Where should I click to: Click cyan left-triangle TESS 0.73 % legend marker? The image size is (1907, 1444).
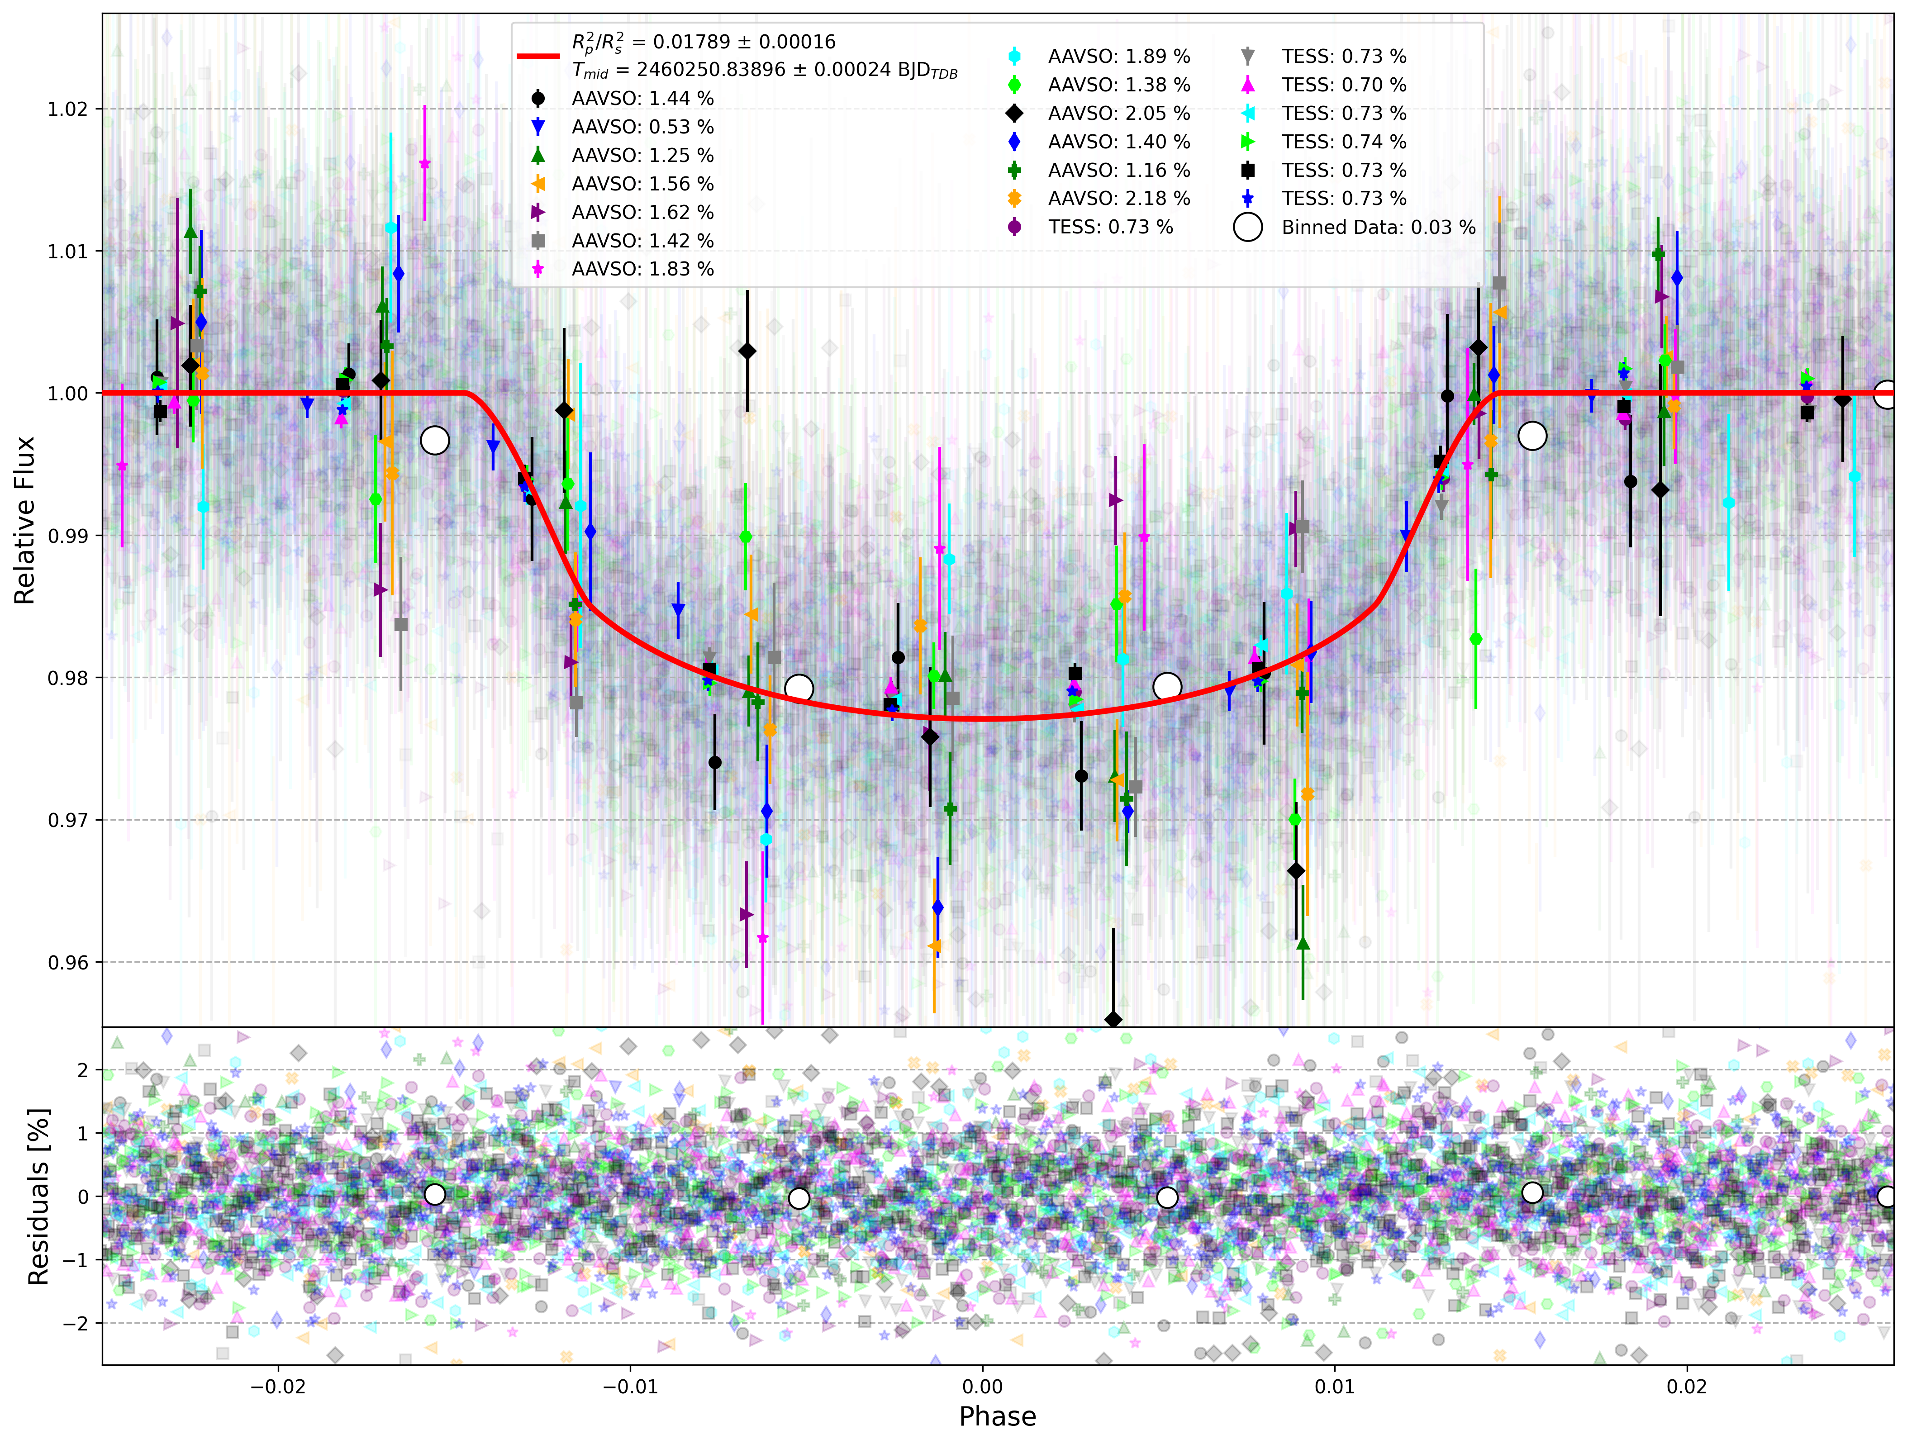pos(1247,113)
